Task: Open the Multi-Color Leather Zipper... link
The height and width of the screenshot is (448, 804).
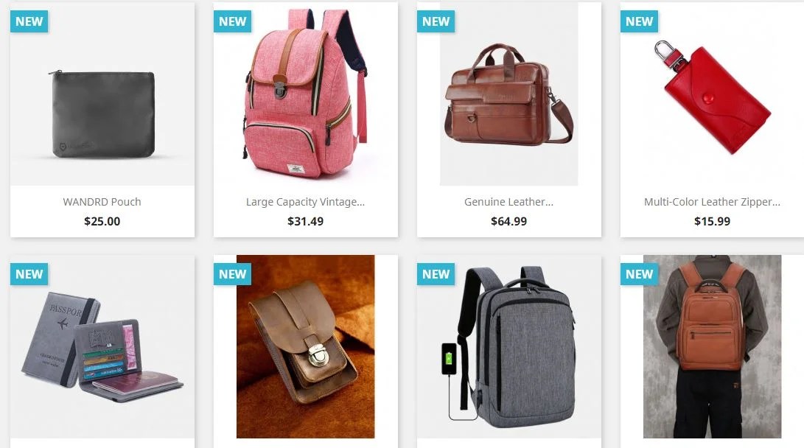Action: (712, 202)
